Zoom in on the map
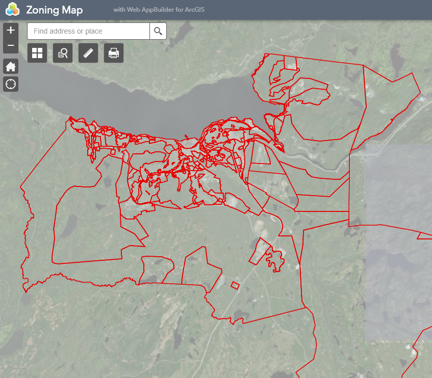Screen dimensions: 432x378 pyautogui.click(x=11, y=30)
